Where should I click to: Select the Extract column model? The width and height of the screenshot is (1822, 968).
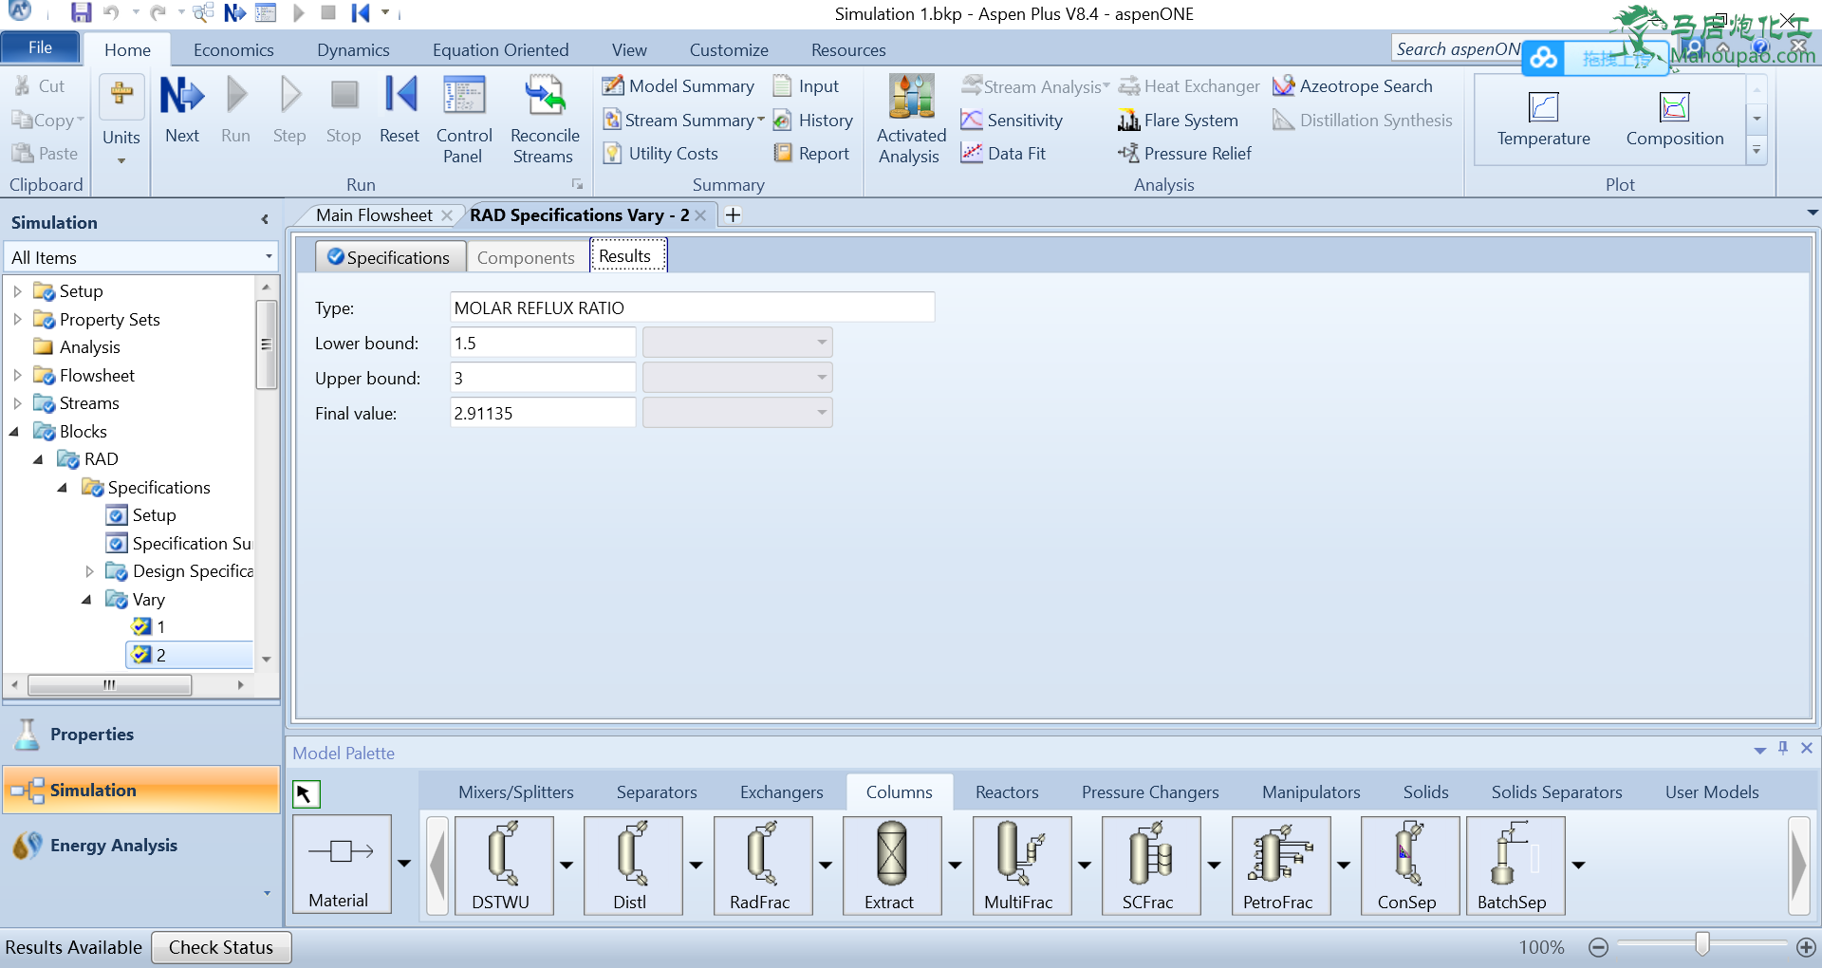pos(891,866)
